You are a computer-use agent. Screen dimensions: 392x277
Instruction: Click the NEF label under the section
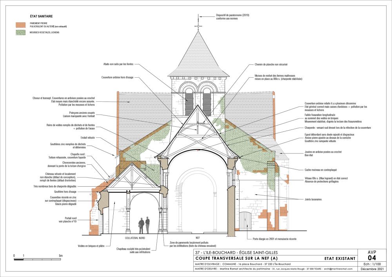(198, 238)
